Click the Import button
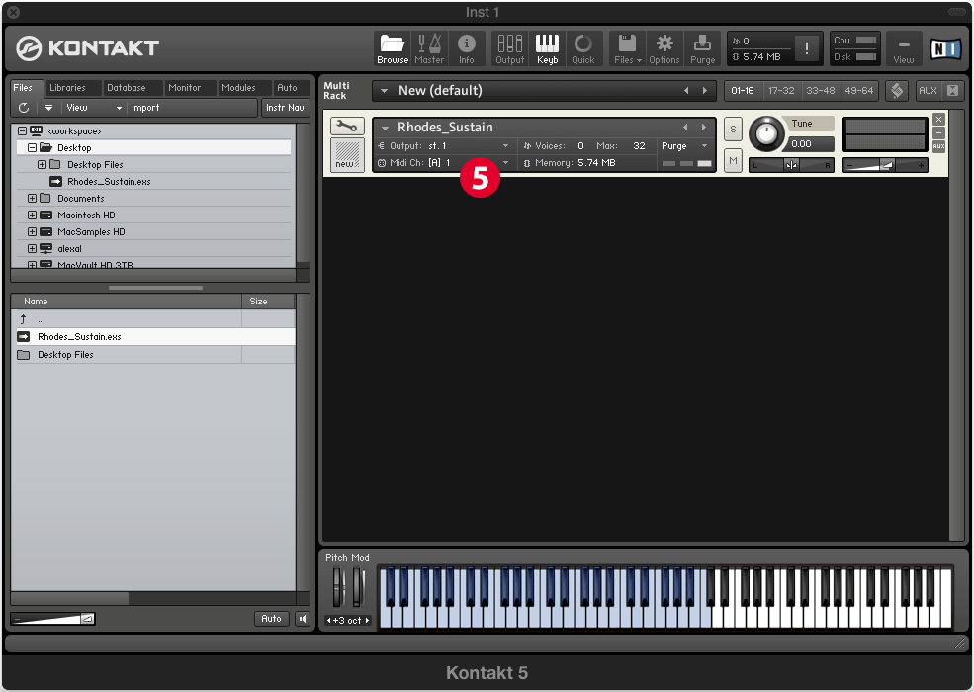The width and height of the screenshot is (974, 692). (x=145, y=108)
